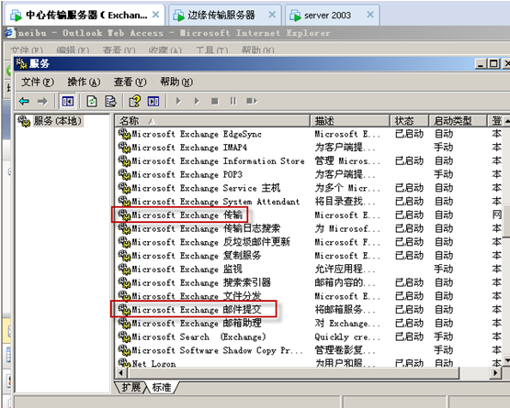510x408 pixels.
Task: Click the Stop Service square icon
Action: coord(215,101)
